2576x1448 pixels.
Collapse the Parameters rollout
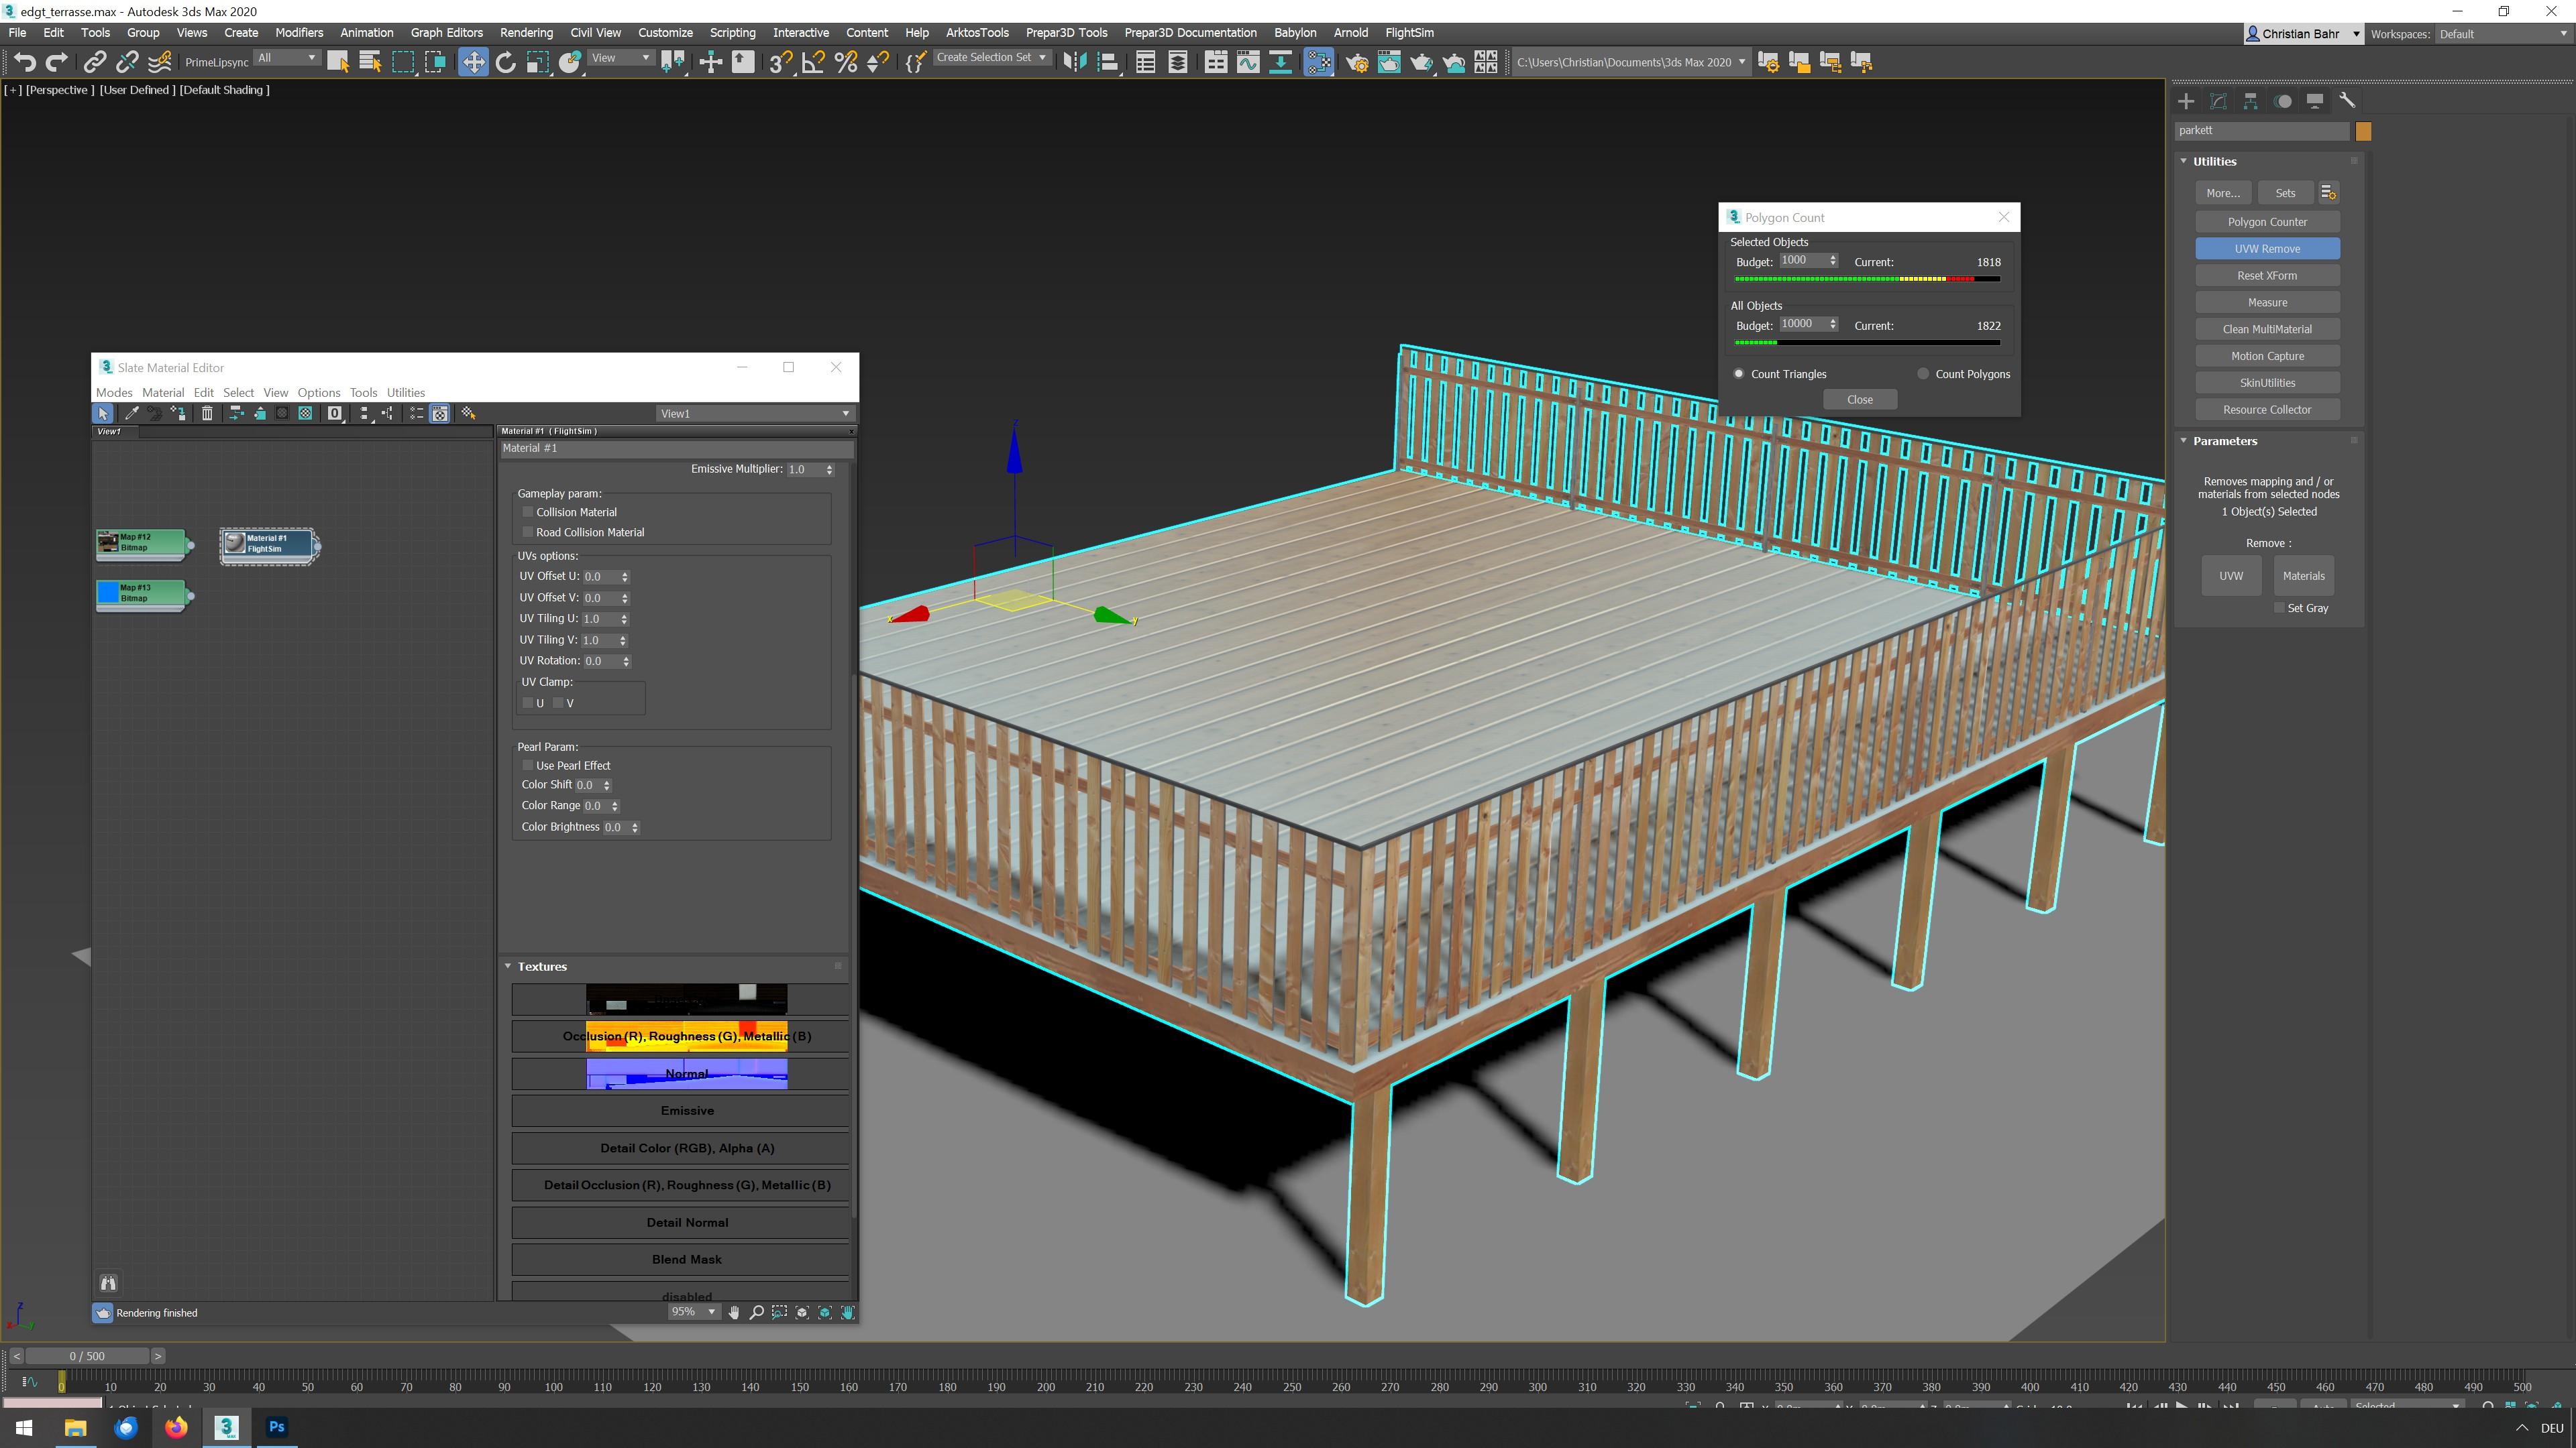[x=2183, y=440]
